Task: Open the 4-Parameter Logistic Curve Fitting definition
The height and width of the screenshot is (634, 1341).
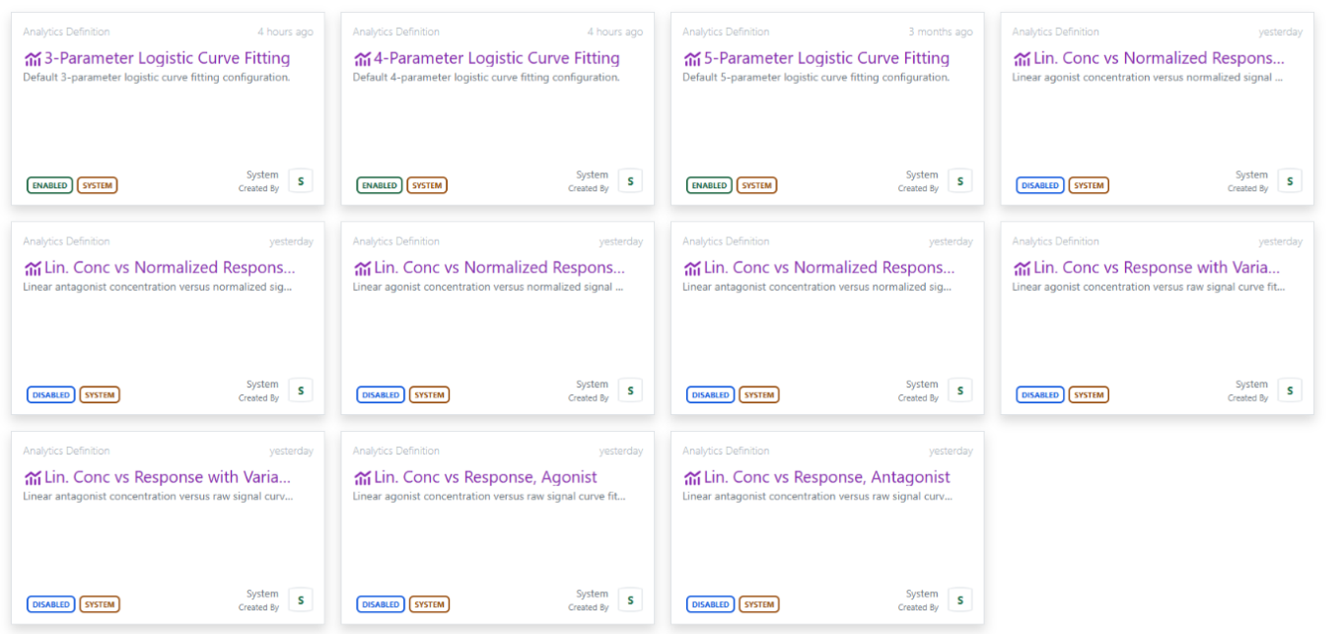Action: 497,58
